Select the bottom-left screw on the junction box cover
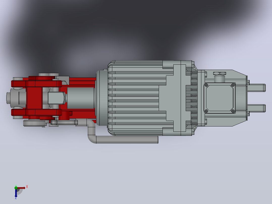This screenshot has height=204, width=272. pyautogui.click(x=206, y=111)
